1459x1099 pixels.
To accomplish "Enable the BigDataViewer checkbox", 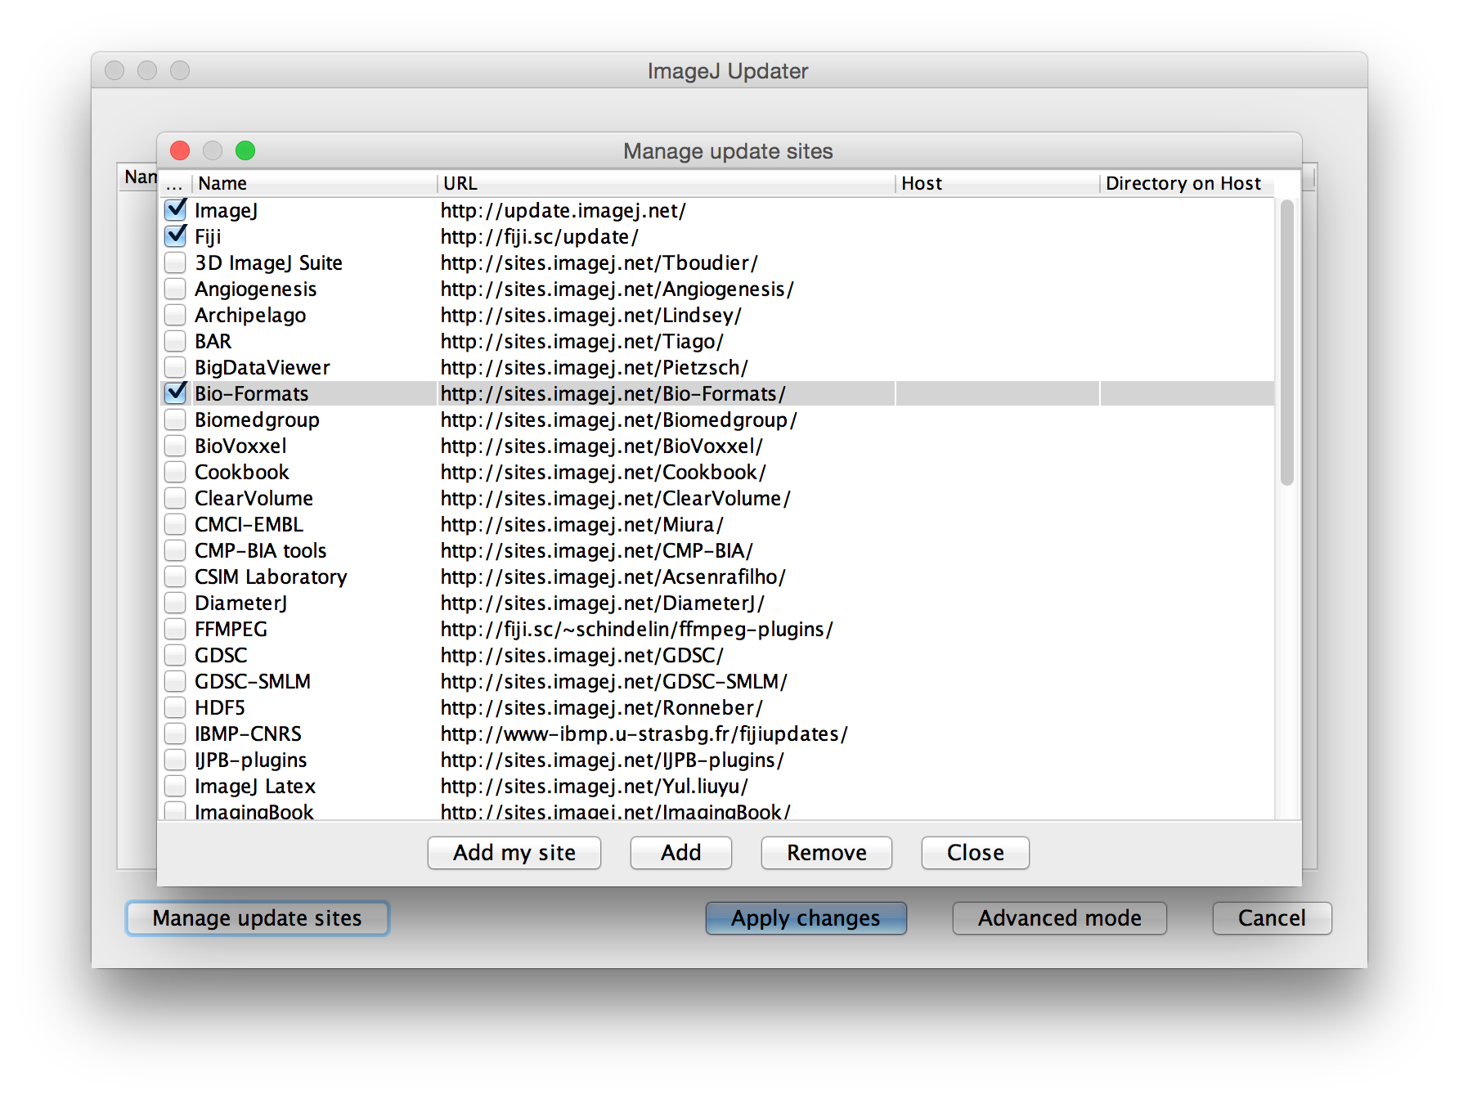I will coord(175,367).
